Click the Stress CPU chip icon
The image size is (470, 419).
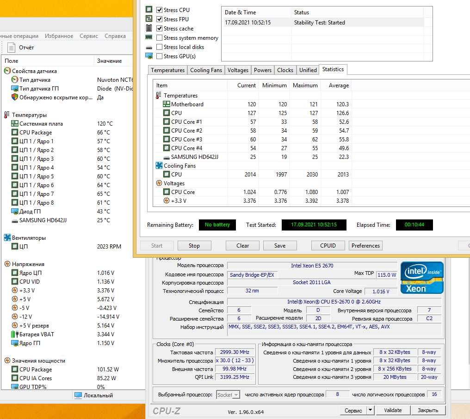148,9
